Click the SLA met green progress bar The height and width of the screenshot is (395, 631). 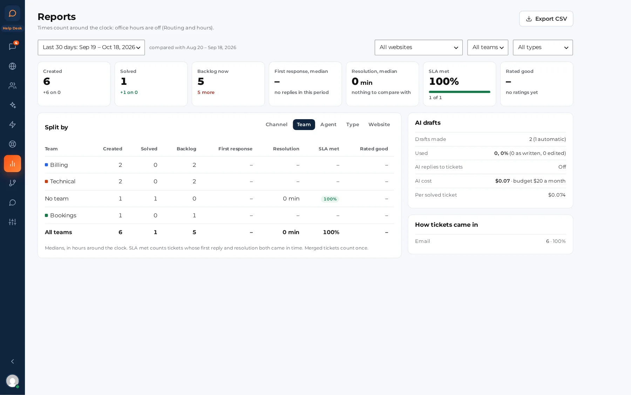[x=459, y=92]
